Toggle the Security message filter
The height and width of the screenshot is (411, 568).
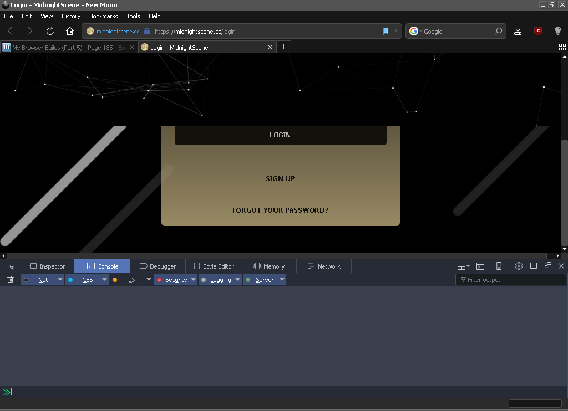tap(172, 280)
